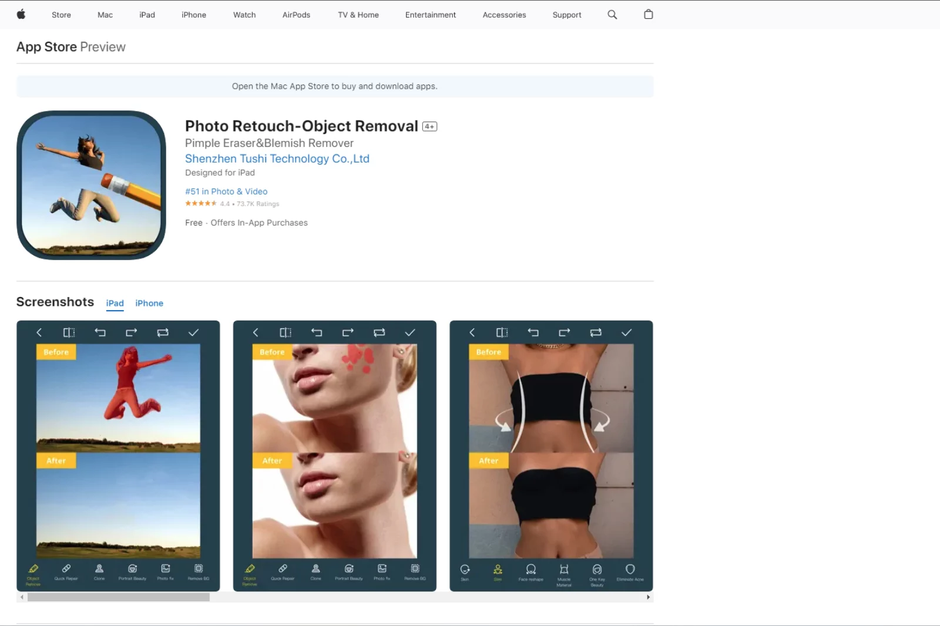Open the Accessories menu item
940x626 pixels.
click(x=505, y=15)
